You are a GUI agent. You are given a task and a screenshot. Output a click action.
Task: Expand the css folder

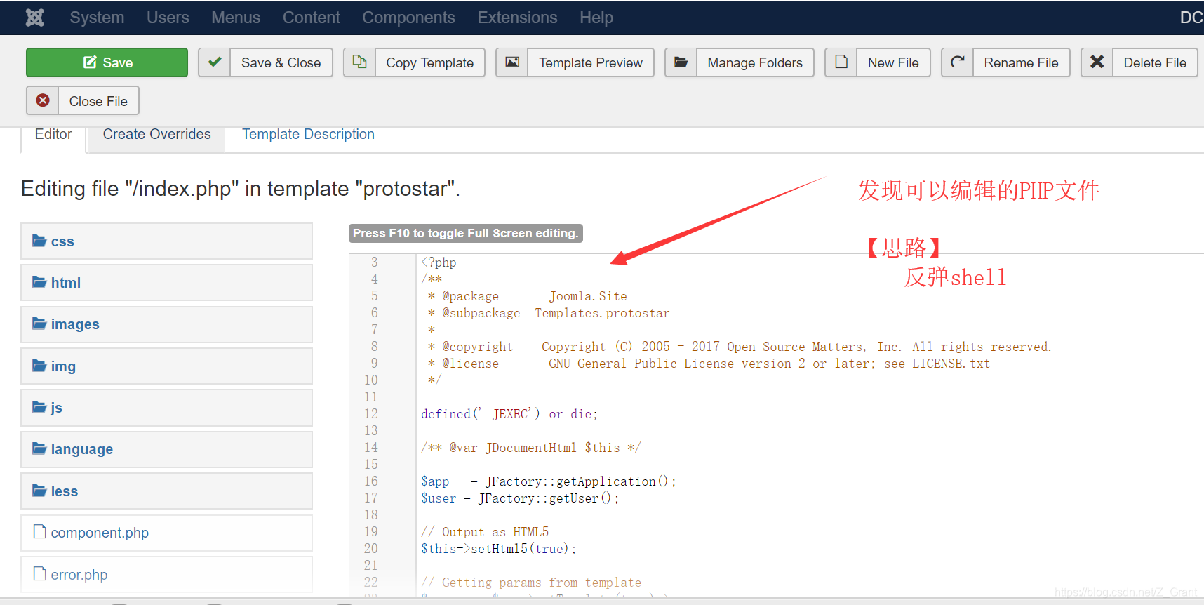(166, 241)
